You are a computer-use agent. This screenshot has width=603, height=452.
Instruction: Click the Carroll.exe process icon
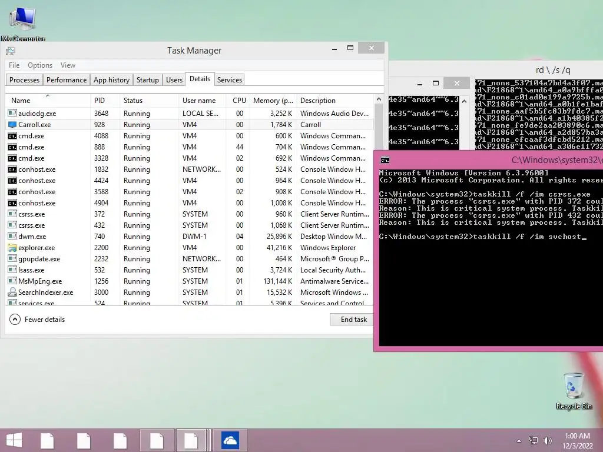tap(12, 125)
